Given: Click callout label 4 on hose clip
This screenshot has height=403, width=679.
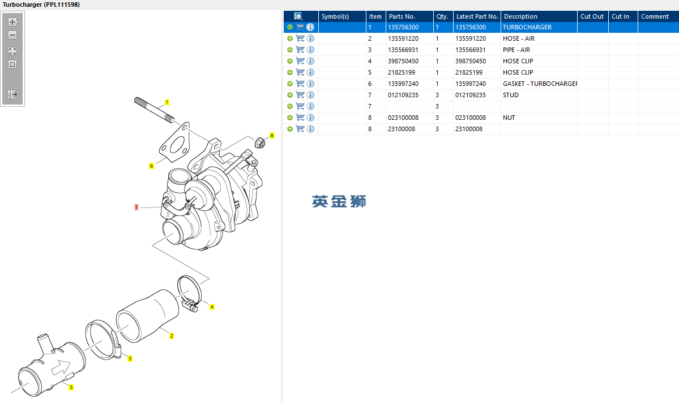Looking at the screenshot, I should pyautogui.click(x=212, y=307).
